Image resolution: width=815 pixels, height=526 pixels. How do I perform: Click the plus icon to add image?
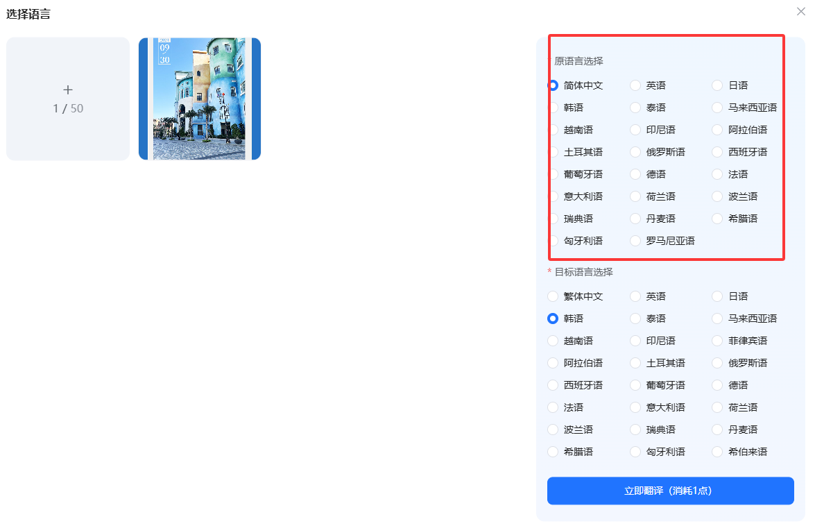68,90
